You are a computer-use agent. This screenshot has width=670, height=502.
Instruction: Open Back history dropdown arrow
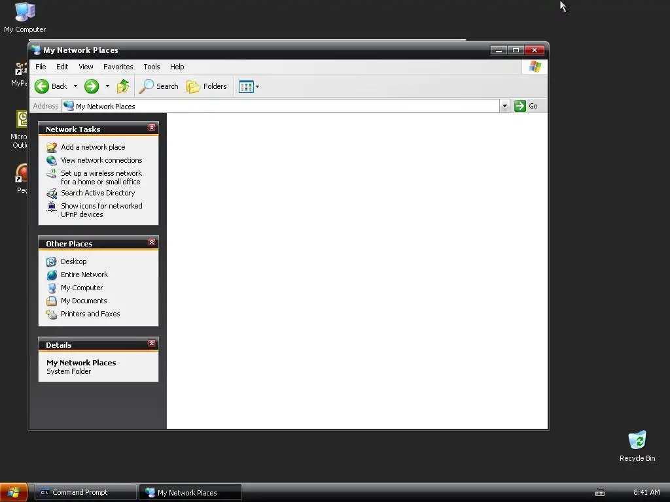click(x=76, y=86)
